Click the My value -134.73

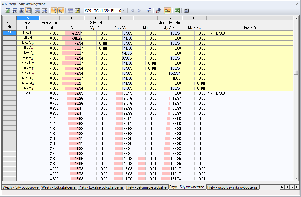170,178
